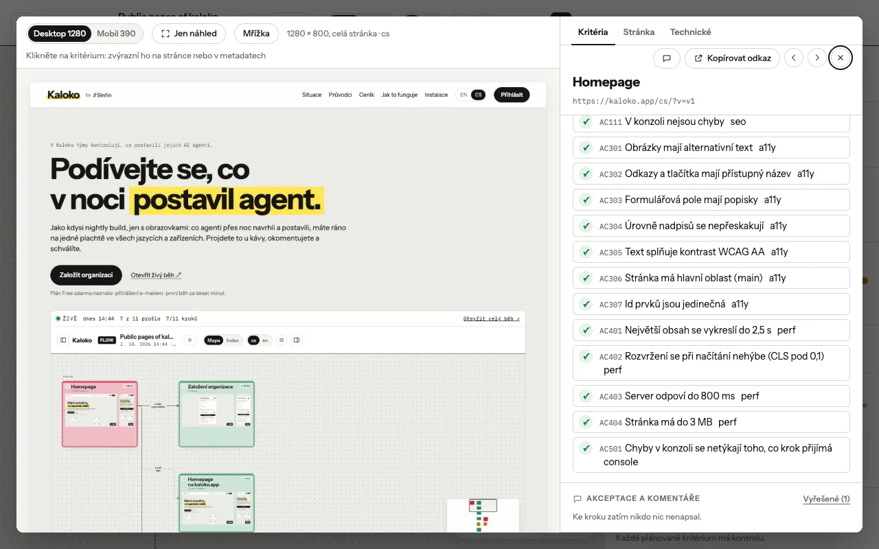Image resolution: width=879 pixels, height=549 pixels.
Task: Toggle the sidebar icon left of Kaloko in embedded app
Action: click(x=63, y=340)
